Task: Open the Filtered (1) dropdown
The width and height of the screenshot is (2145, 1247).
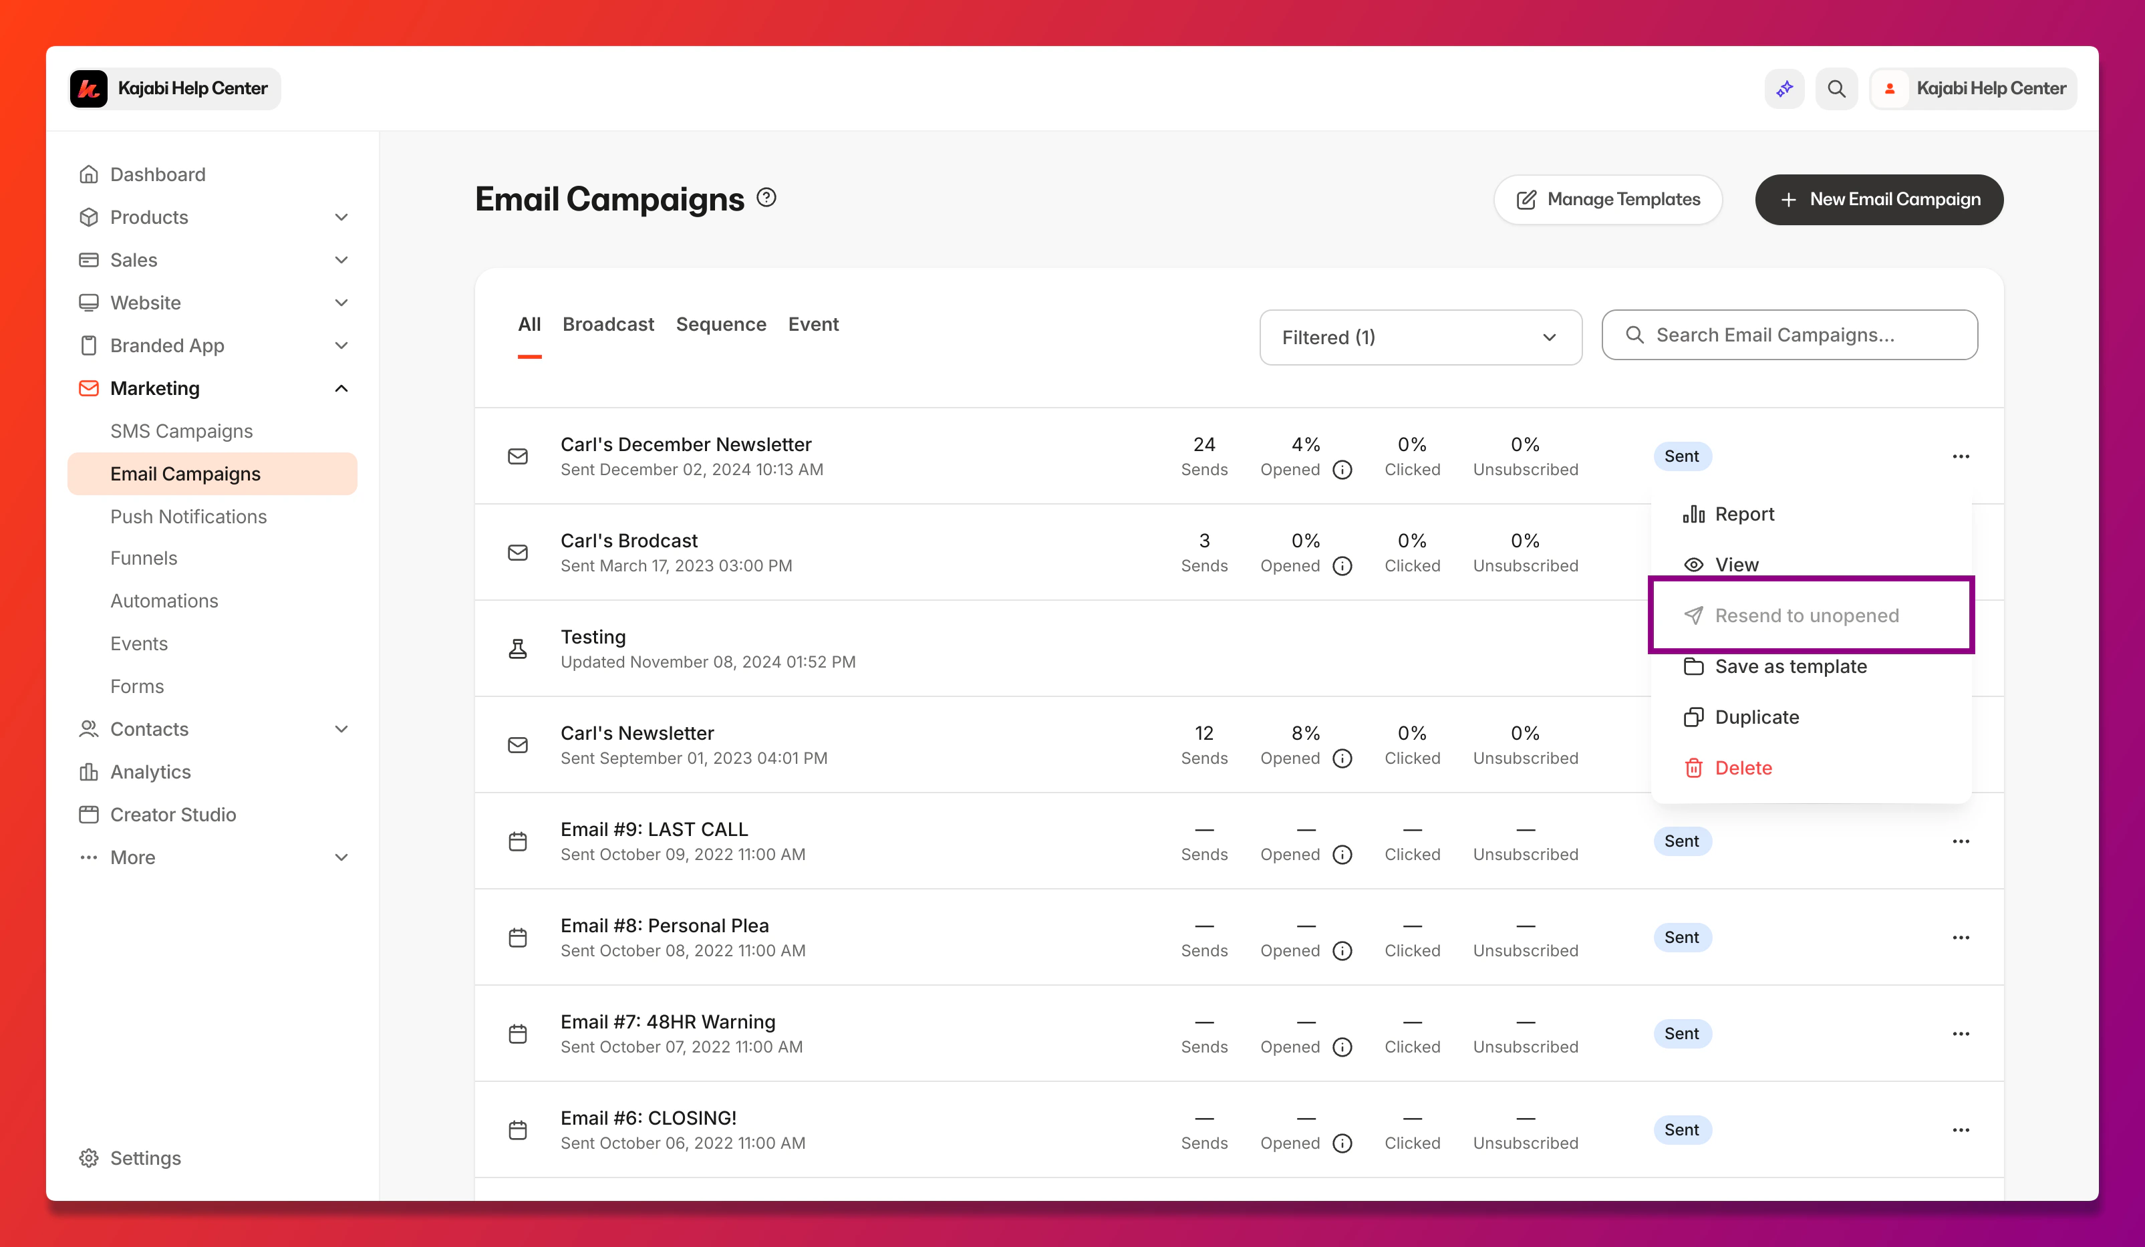Action: 1420,337
